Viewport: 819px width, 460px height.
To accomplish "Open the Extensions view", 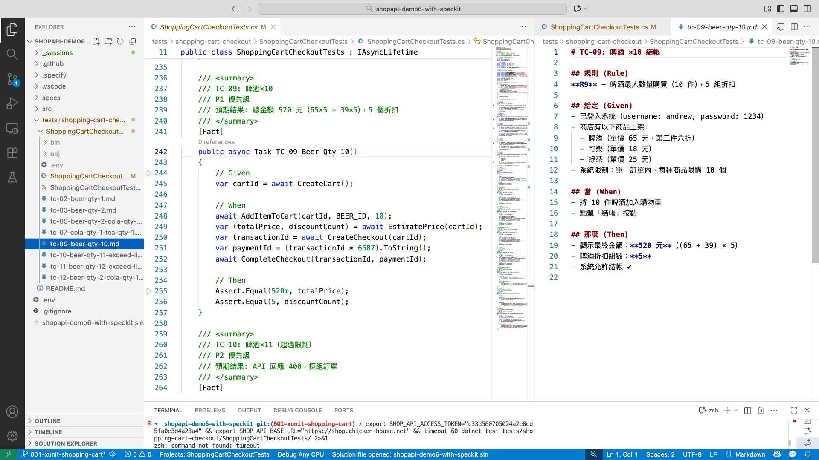I will [x=12, y=152].
